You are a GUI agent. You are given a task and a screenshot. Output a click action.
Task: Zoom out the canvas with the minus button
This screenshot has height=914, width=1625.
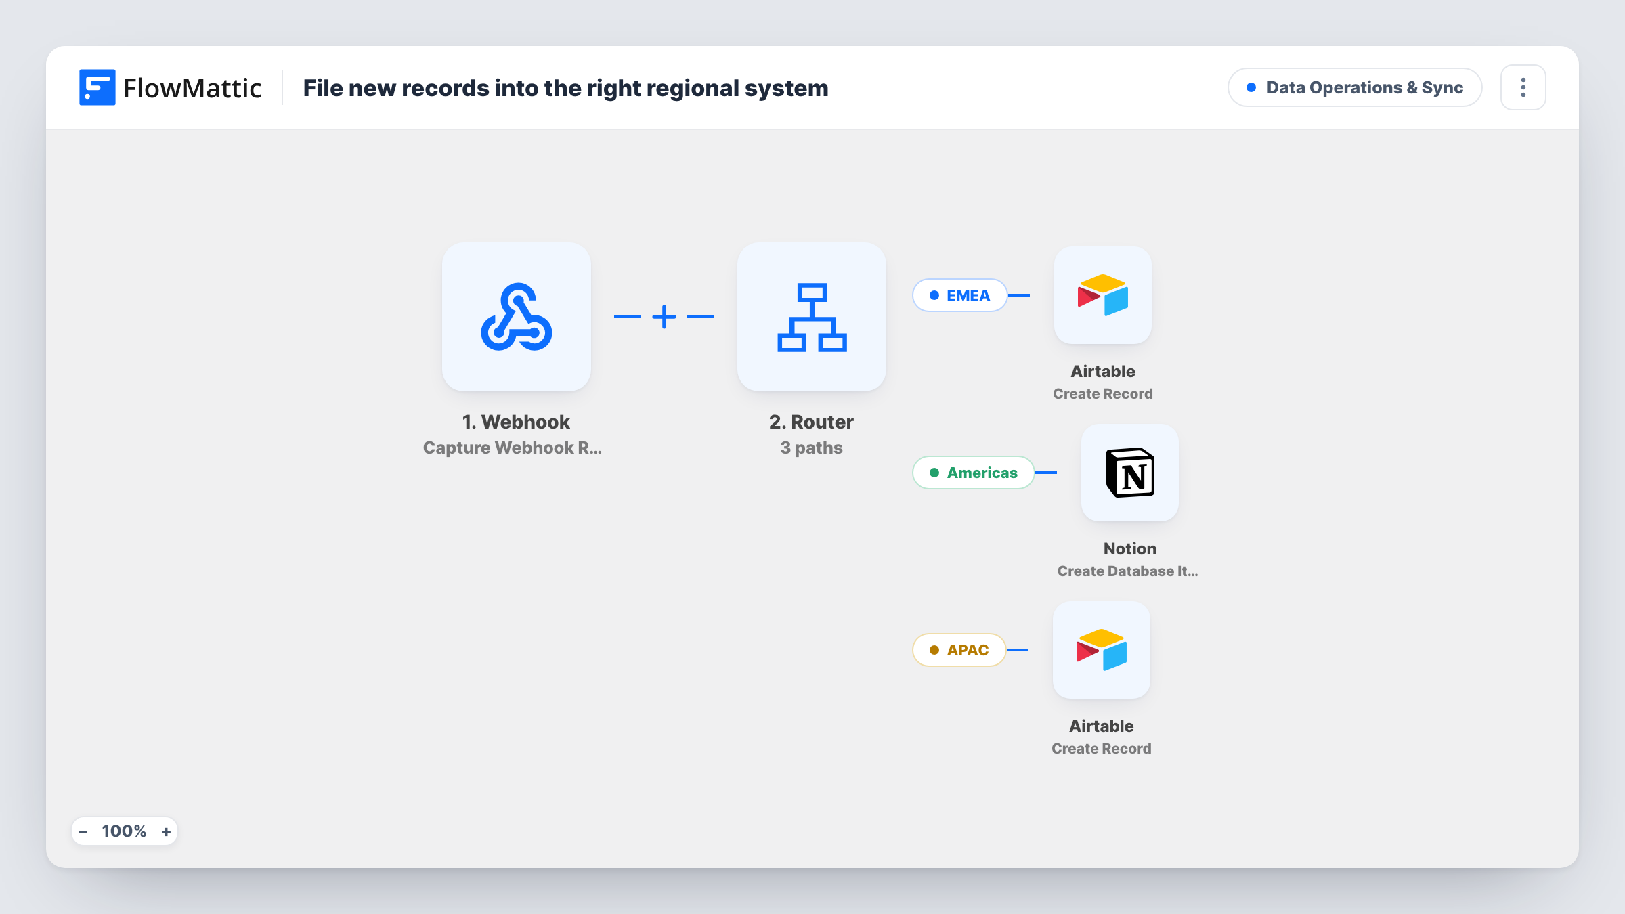[x=83, y=831]
